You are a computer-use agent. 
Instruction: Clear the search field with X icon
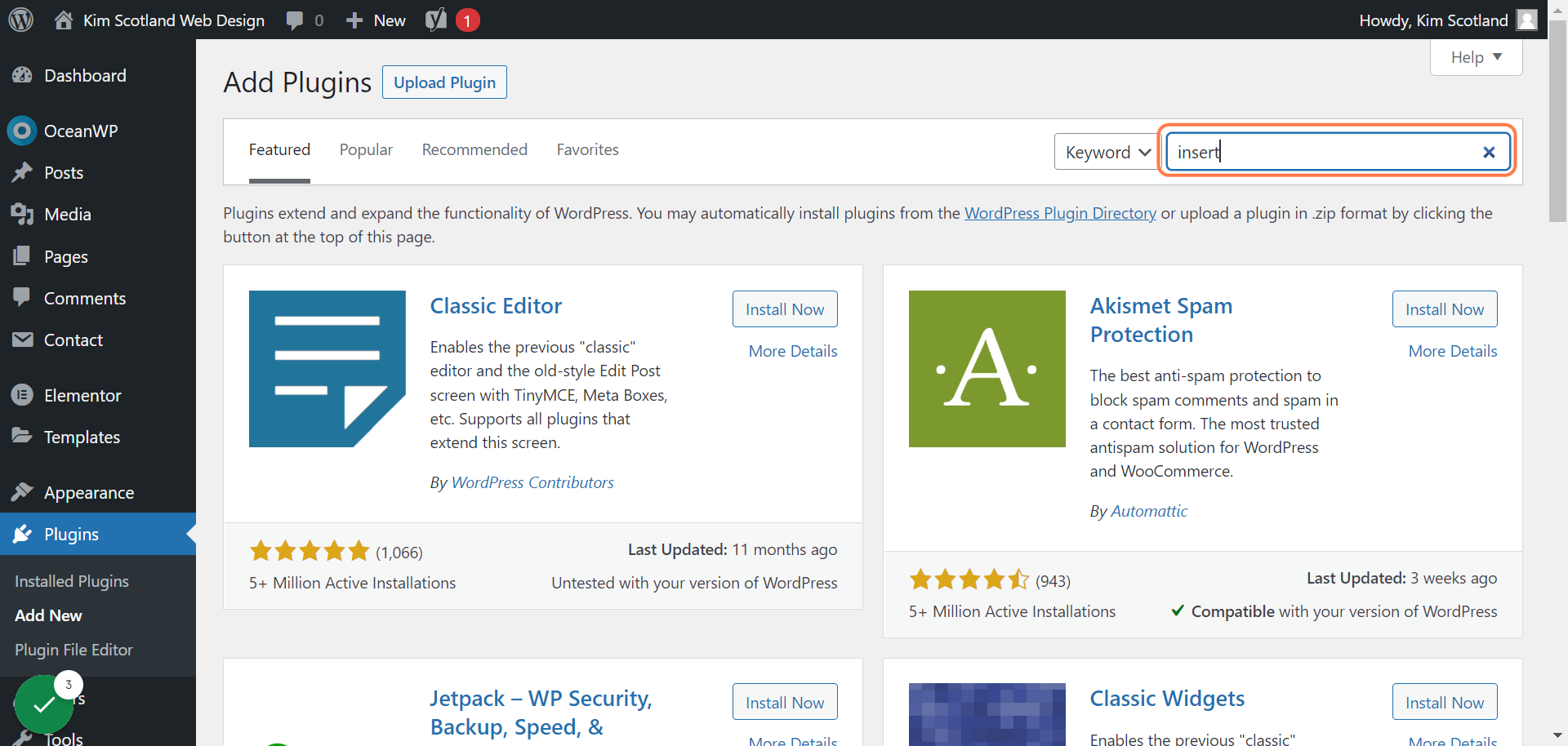[x=1489, y=152]
